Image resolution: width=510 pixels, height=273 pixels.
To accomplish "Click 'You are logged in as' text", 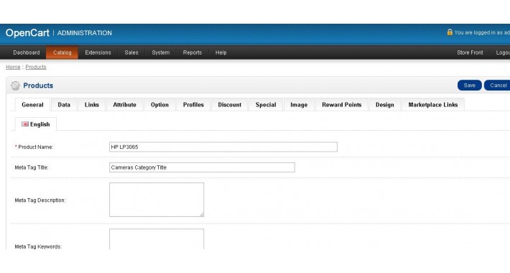I will (482, 32).
